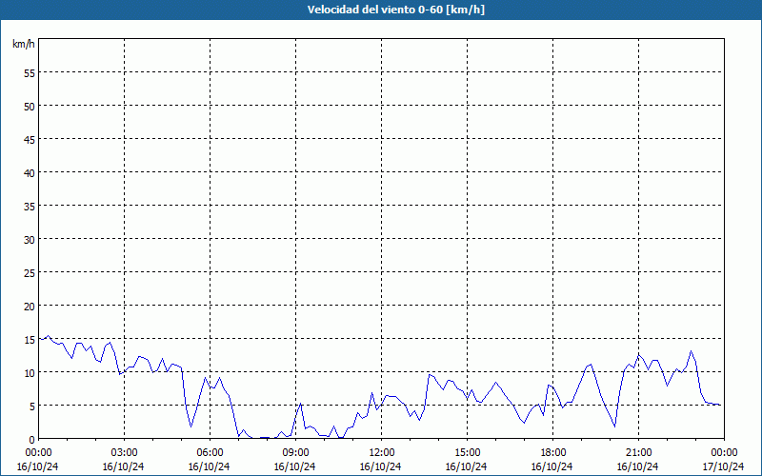Click the y-axis value 30
Viewport: 762px width, 476px height.
(30, 240)
